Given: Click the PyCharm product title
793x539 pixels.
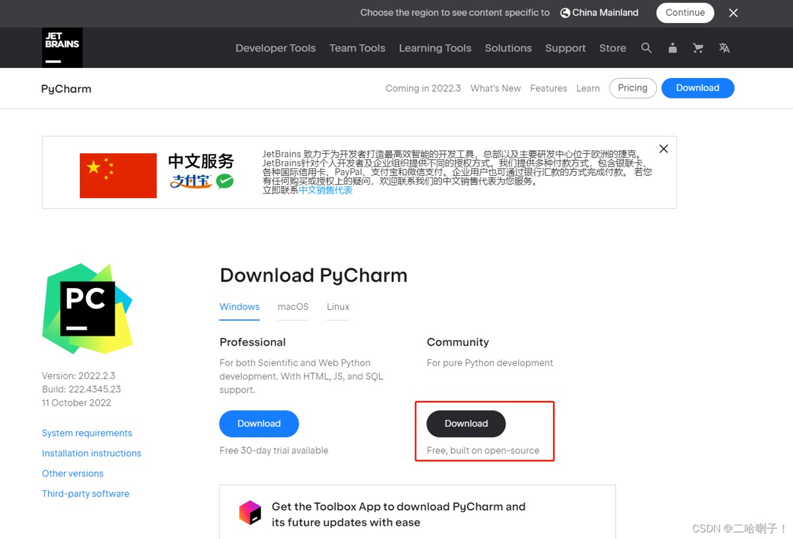Looking at the screenshot, I should click(66, 89).
